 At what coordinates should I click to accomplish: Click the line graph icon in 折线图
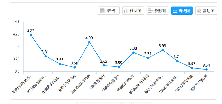175,11
